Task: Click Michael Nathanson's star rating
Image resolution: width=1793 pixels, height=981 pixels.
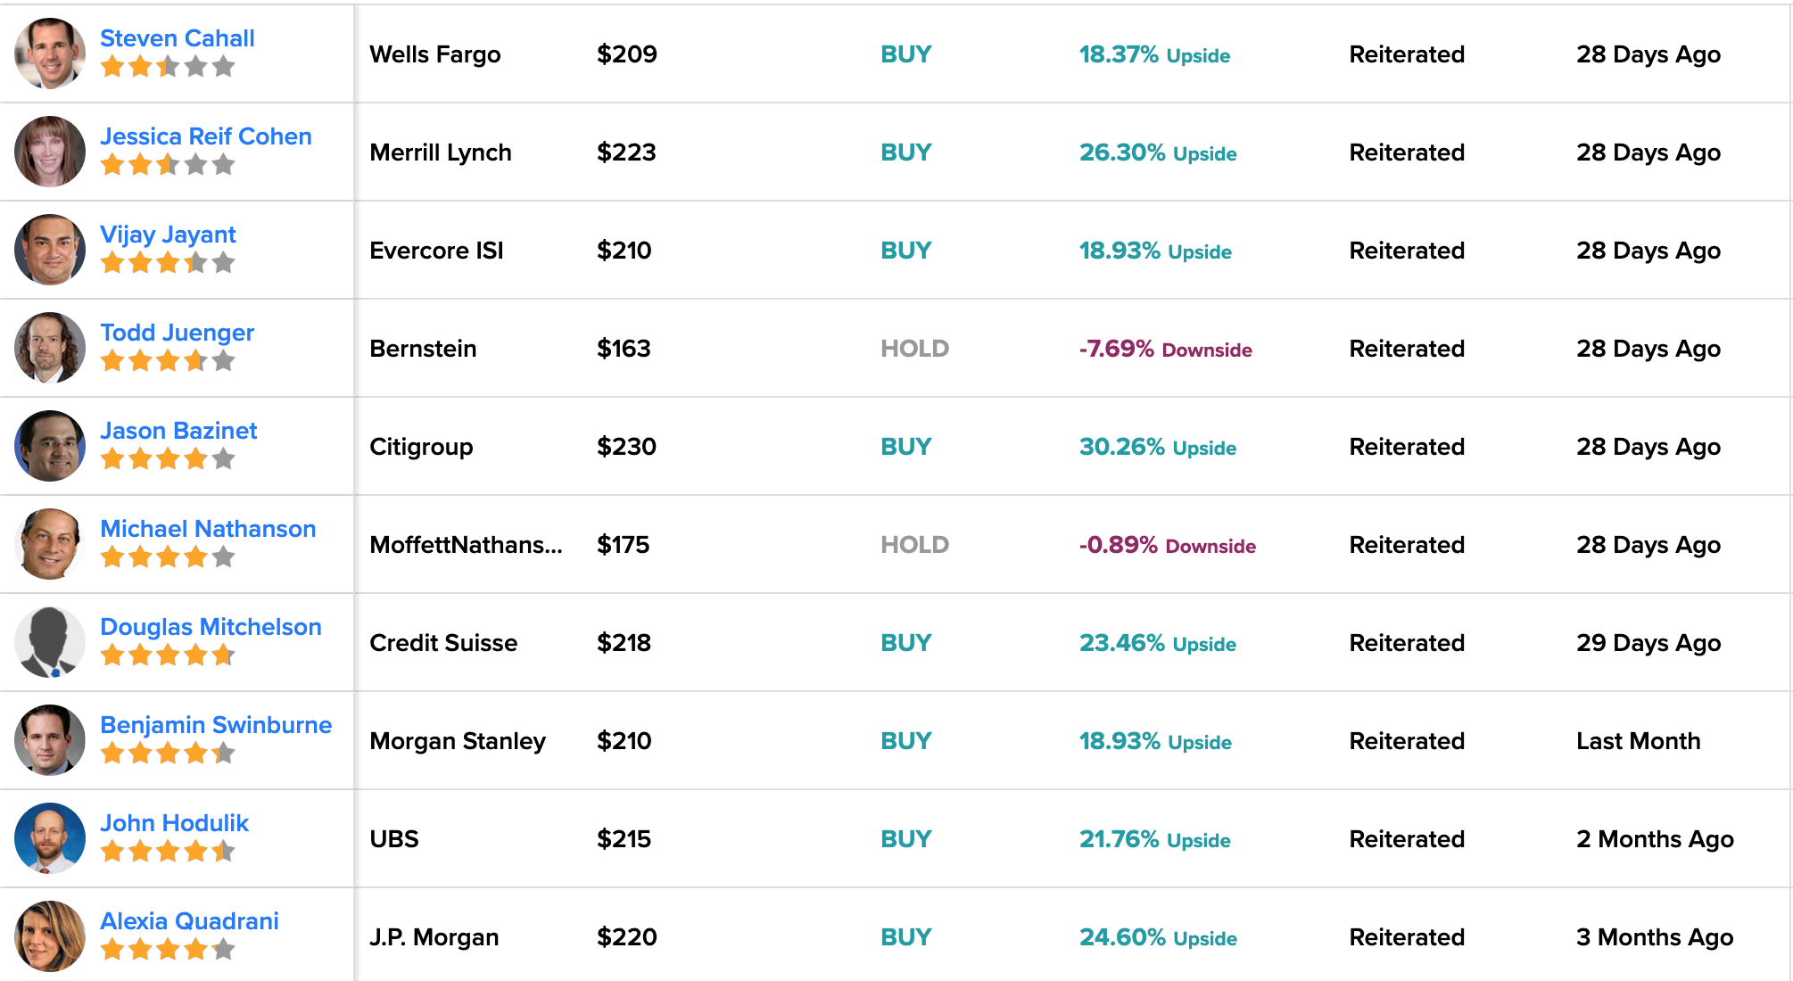Action: pyautogui.click(x=167, y=557)
